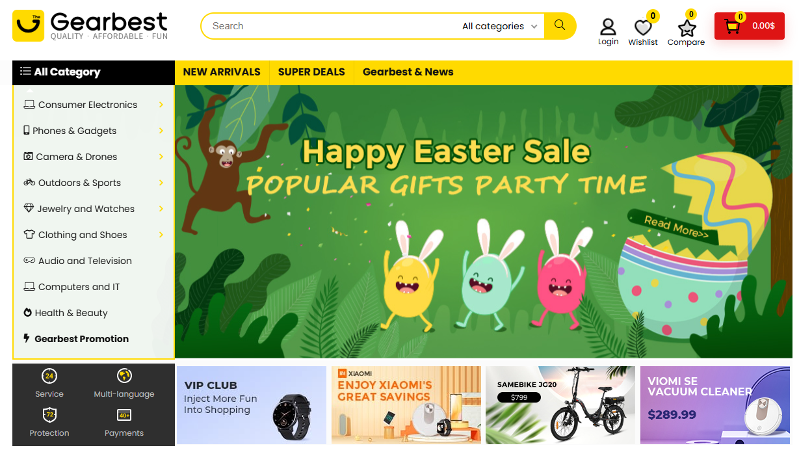The width and height of the screenshot is (799, 452).
Task: Click the Protection shield icon
Action: 49,415
